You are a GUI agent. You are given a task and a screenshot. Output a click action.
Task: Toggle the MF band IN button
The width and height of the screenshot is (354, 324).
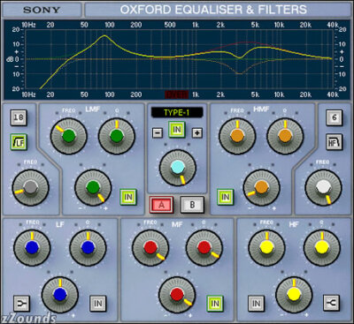(215, 303)
